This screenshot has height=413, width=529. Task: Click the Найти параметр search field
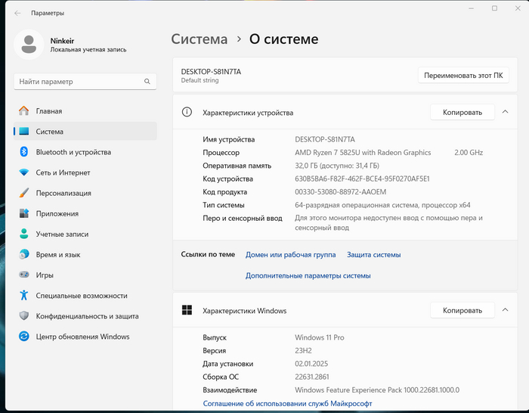click(x=79, y=81)
